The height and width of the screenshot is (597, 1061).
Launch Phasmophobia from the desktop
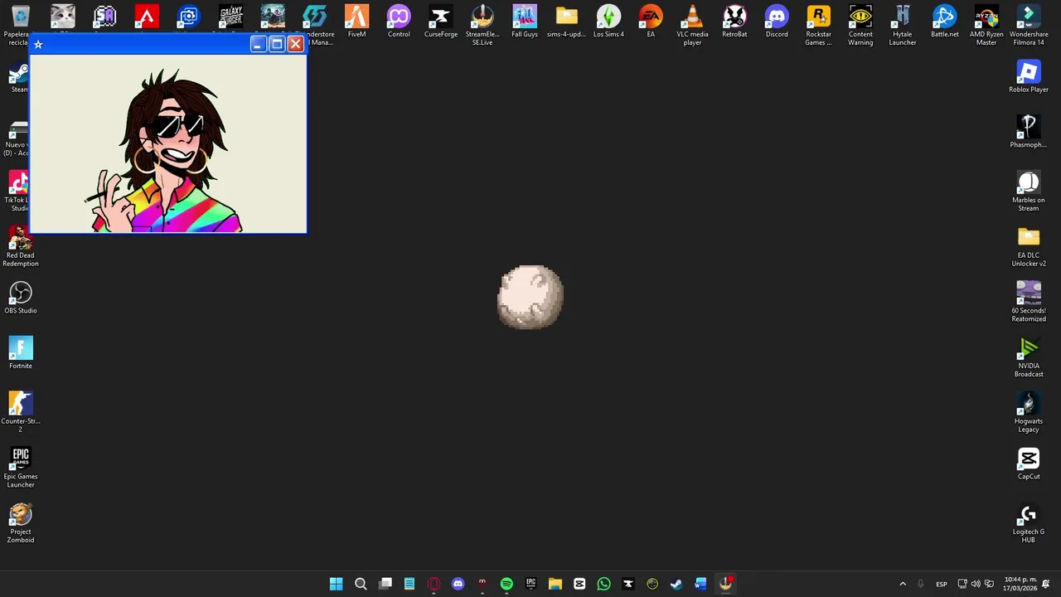tap(1029, 132)
